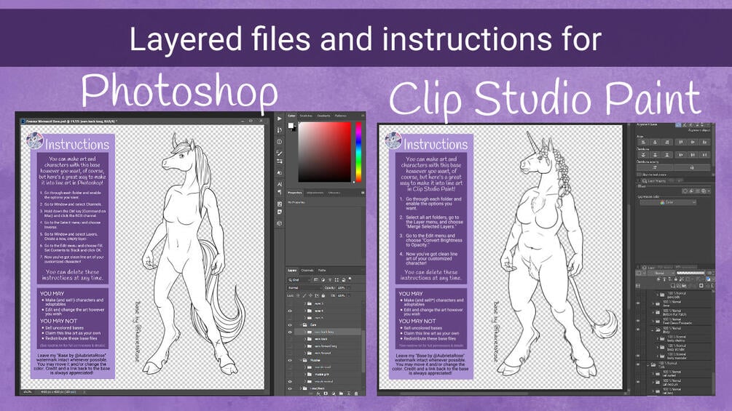
Task: Switch to the Adjustments tab
Action: coord(315,193)
